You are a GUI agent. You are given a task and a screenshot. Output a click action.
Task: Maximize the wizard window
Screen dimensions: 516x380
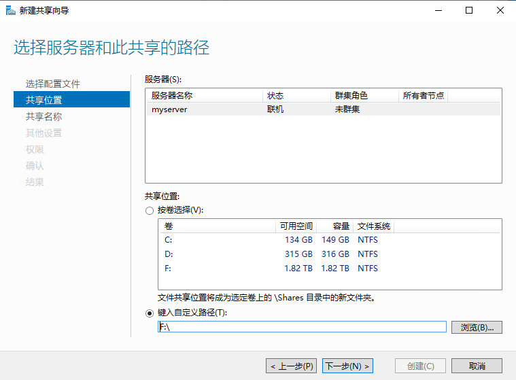tap(469, 10)
